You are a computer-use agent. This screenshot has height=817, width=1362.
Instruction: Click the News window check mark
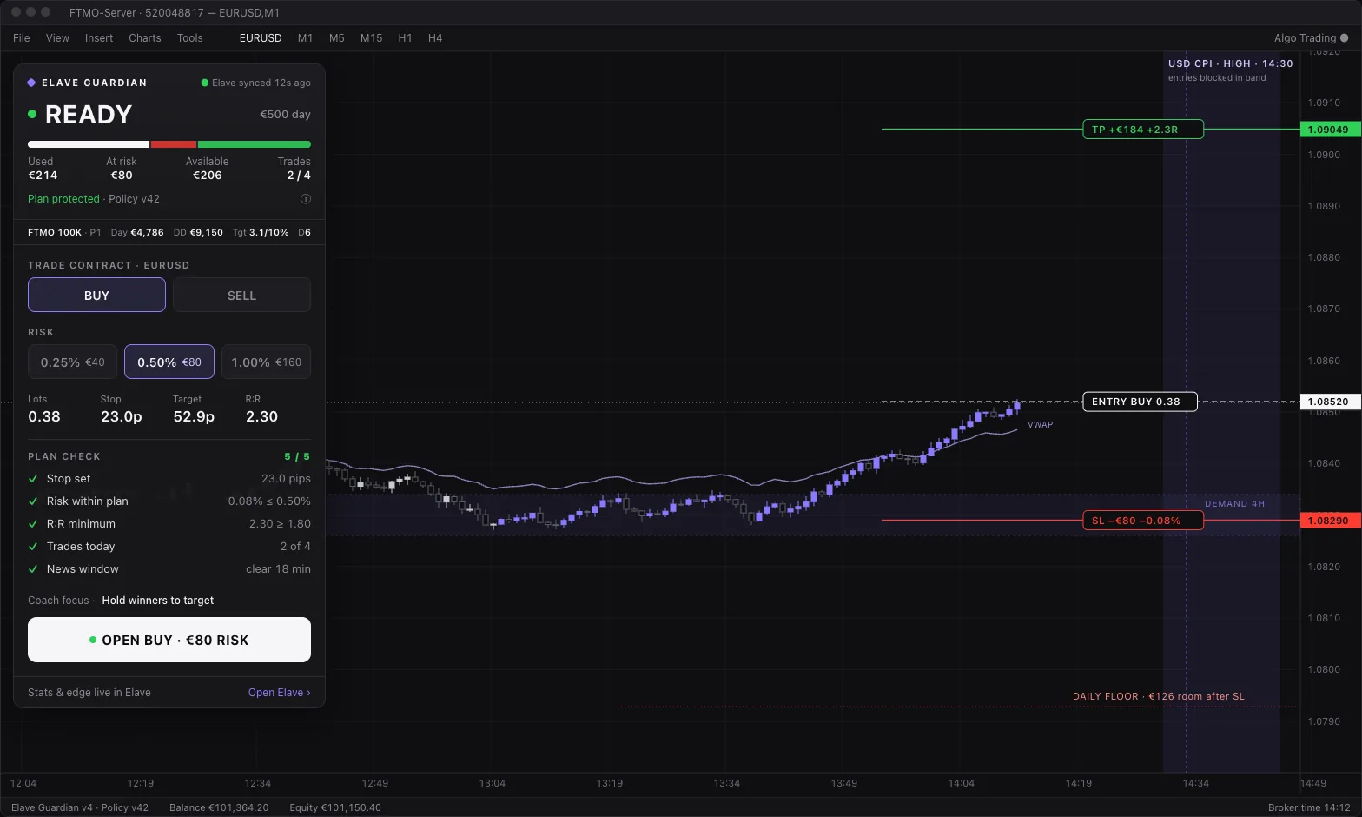[x=33, y=569]
